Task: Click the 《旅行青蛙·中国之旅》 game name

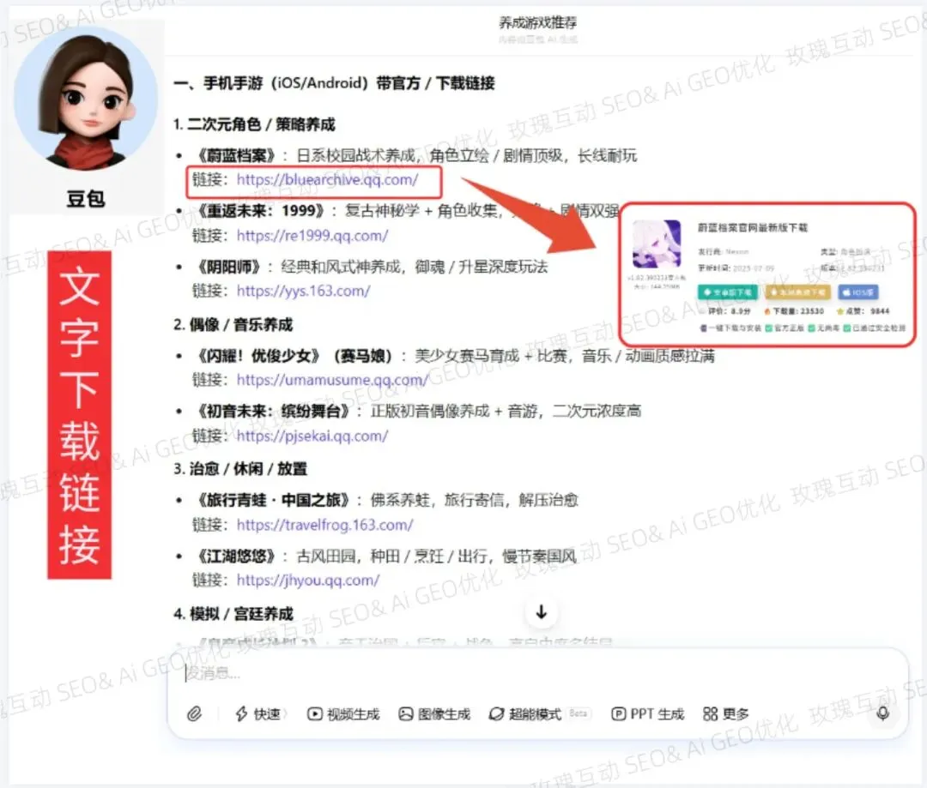Action: pyautogui.click(x=273, y=500)
